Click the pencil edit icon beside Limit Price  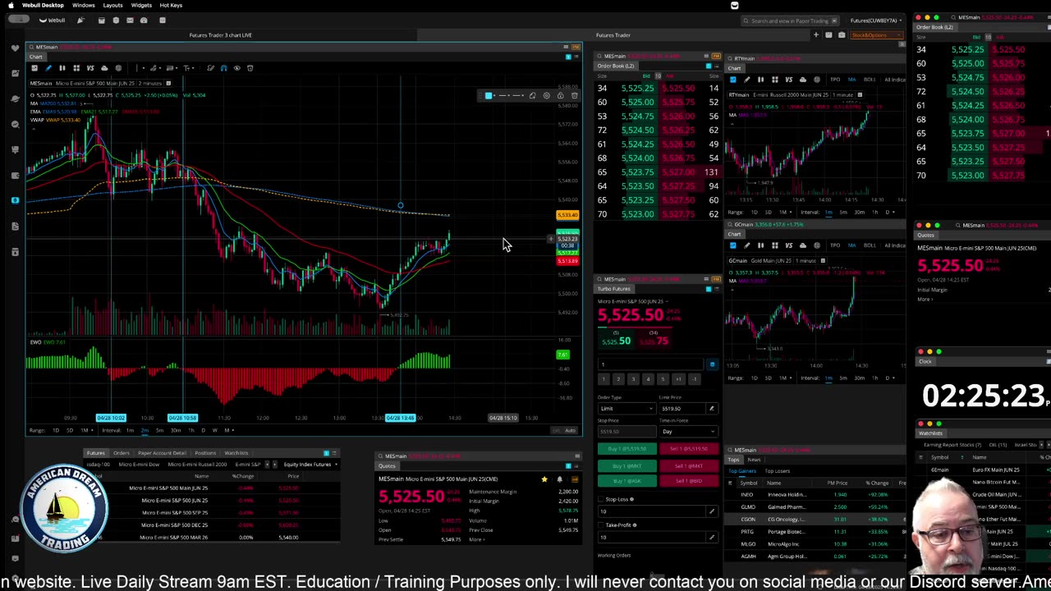pos(712,408)
